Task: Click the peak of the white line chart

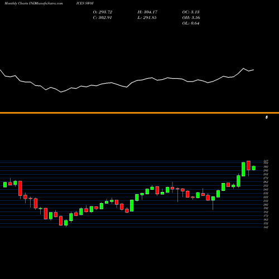Action: pyautogui.click(x=243, y=69)
